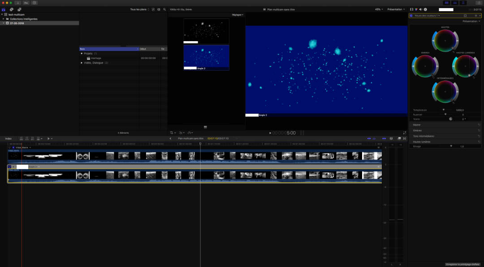Image resolution: width=484 pixels, height=267 pixels.
Task: Expand the Ombres parameters section
Action: (445, 131)
